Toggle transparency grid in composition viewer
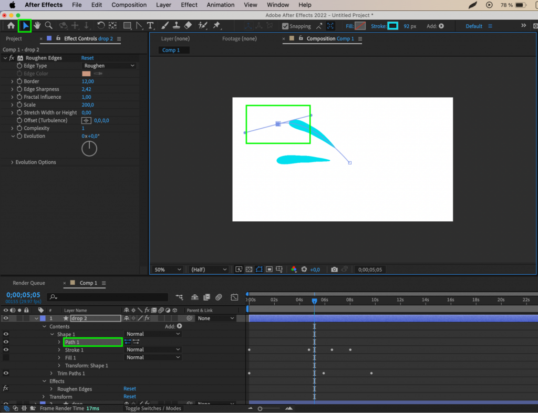Screen dimensions: 538x413 pos(249,269)
